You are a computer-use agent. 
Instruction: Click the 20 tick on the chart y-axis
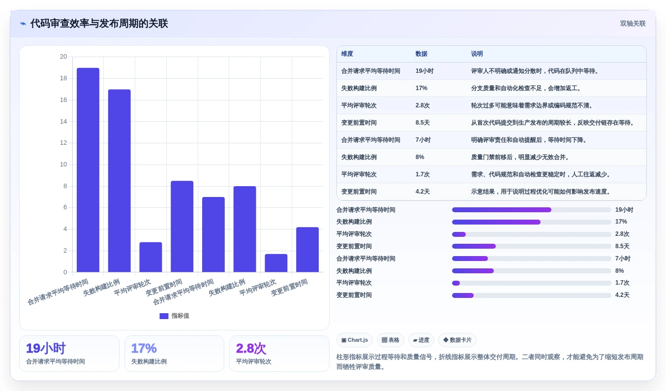click(63, 57)
